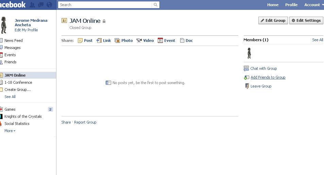Click the search magnifier button

(155, 5)
